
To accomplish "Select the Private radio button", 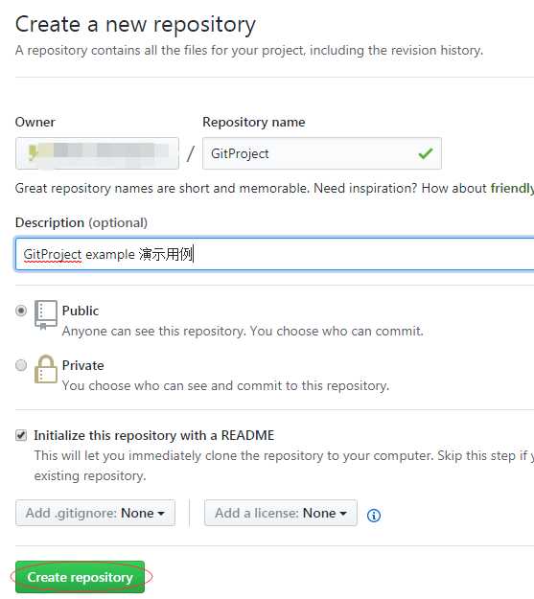I will click(x=21, y=365).
